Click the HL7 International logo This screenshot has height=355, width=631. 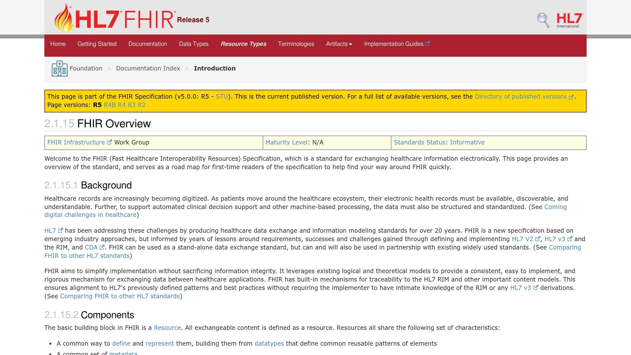pos(570,20)
